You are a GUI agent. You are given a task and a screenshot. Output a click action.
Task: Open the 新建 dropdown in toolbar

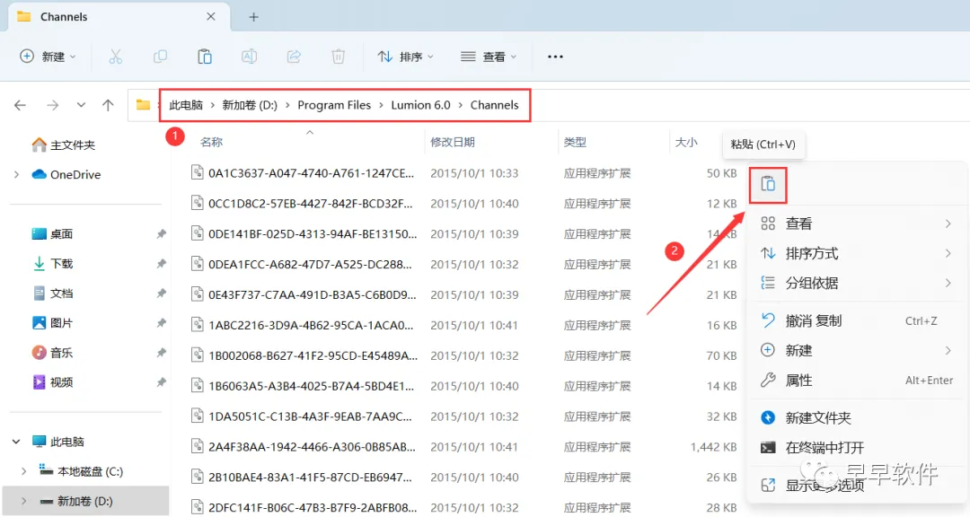click(48, 57)
